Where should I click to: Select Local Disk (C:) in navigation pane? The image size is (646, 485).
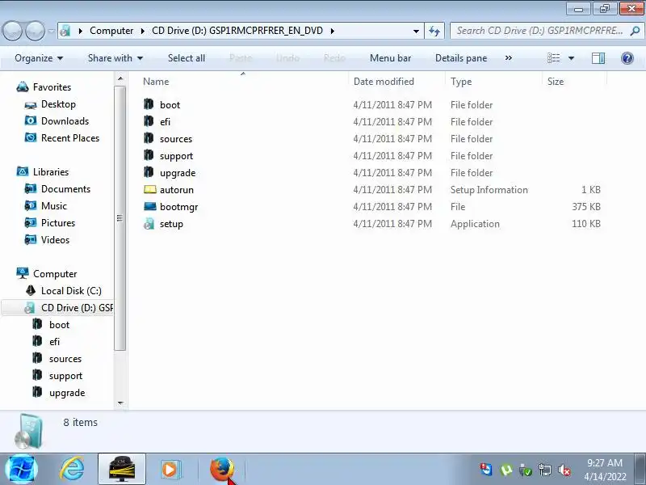pos(71,291)
